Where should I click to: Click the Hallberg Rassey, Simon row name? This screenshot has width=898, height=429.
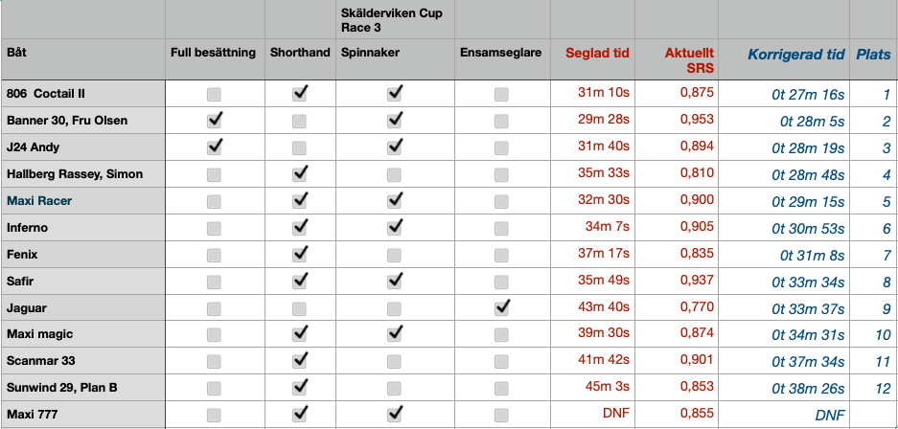75,174
